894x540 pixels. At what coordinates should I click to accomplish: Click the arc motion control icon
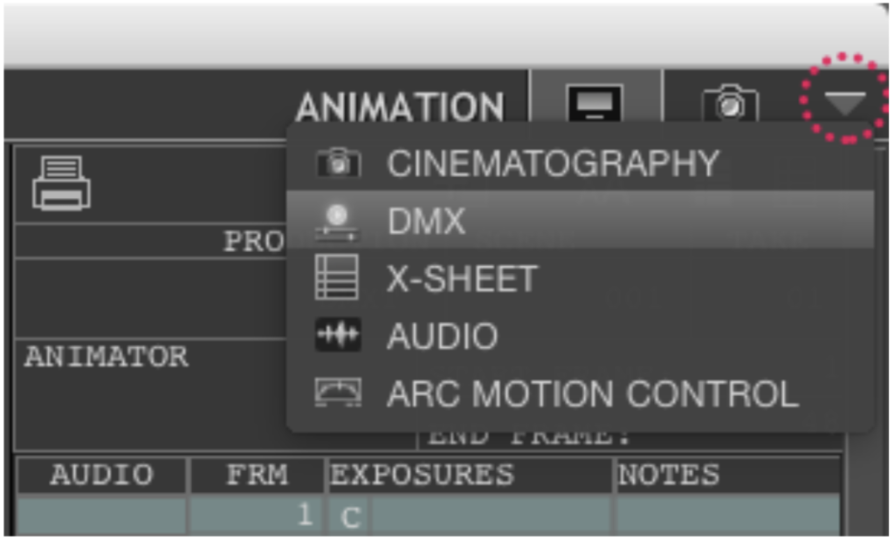pos(338,393)
